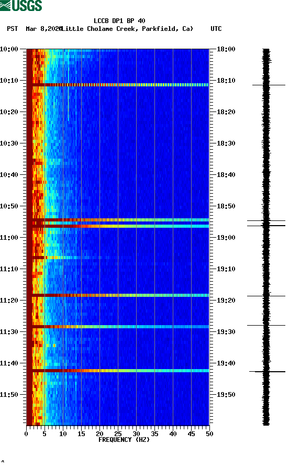
Task: Click the seismogram spike near 19:18 UTC
Action: pyautogui.click(x=266, y=296)
